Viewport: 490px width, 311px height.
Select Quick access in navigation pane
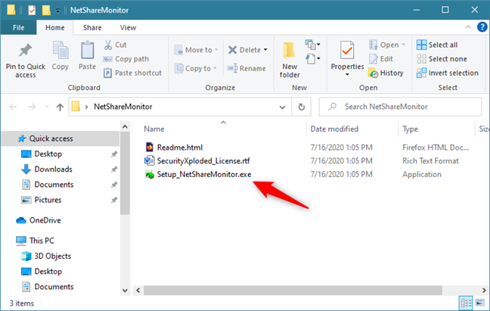pyautogui.click(x=60, y=138)
